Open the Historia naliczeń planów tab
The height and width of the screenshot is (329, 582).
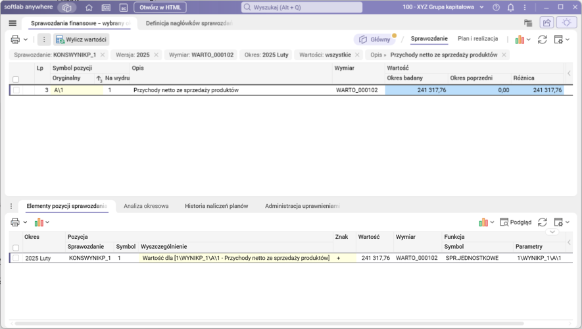(x=216, y=206)
